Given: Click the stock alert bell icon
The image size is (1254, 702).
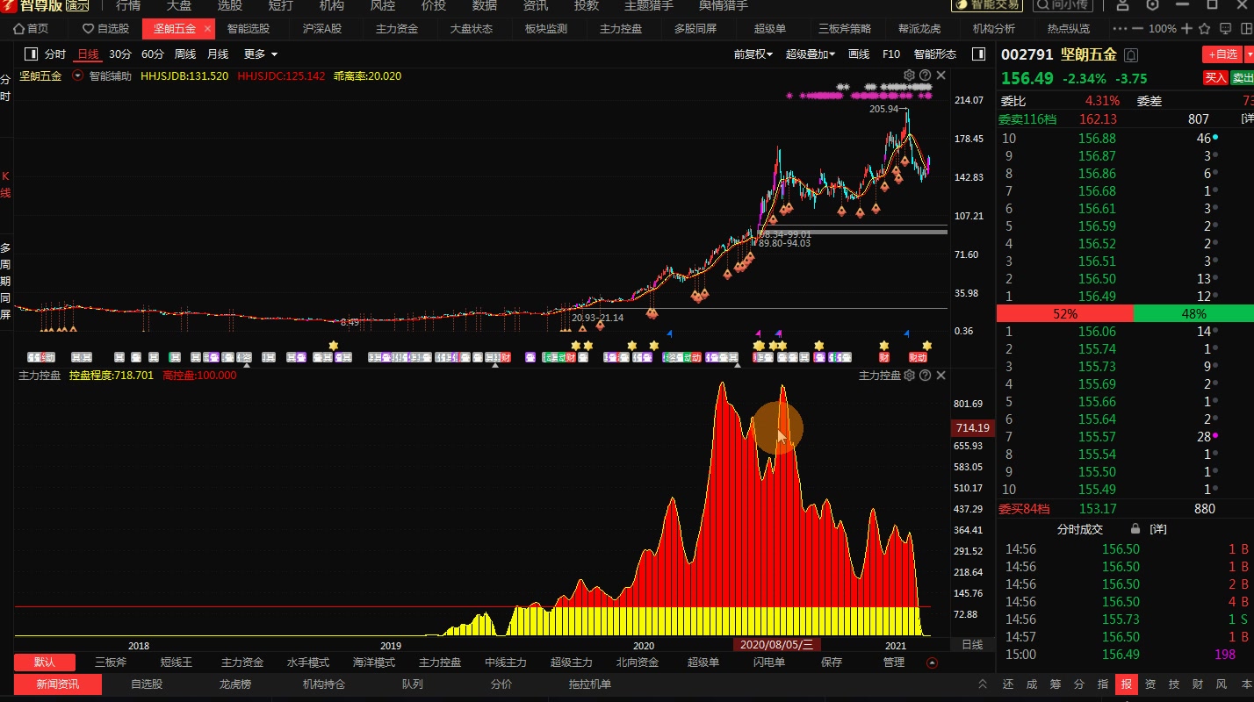Looking at the screenshot, I should point(1131,55).
